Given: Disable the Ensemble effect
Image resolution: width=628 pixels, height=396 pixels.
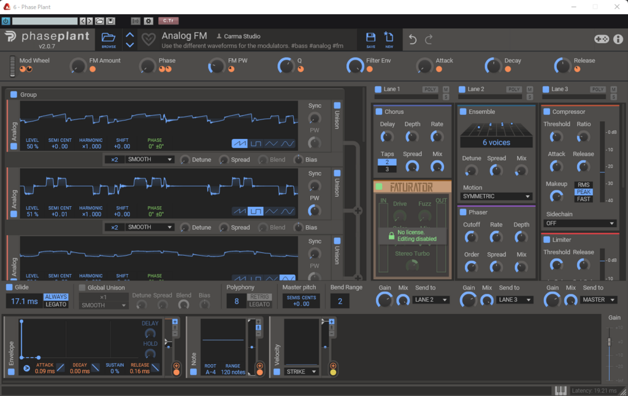Looking at the screenshot, I should tap(463, 111).
